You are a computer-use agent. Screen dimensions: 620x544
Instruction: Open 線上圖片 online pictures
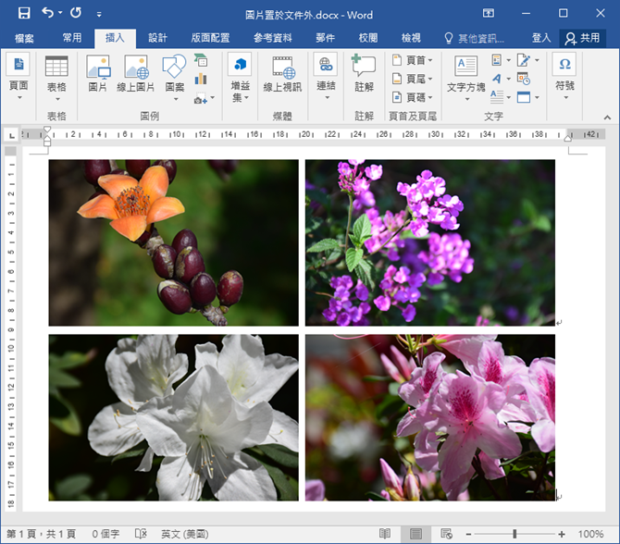[x=136, y=74]
